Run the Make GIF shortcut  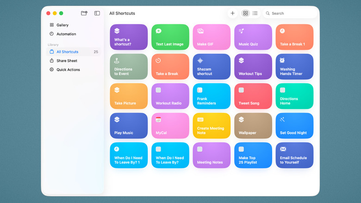tap(212, 37)
